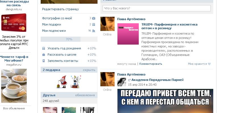
Task: Click Академия Порядочных Парней small avatar
Action: point(122,82)
